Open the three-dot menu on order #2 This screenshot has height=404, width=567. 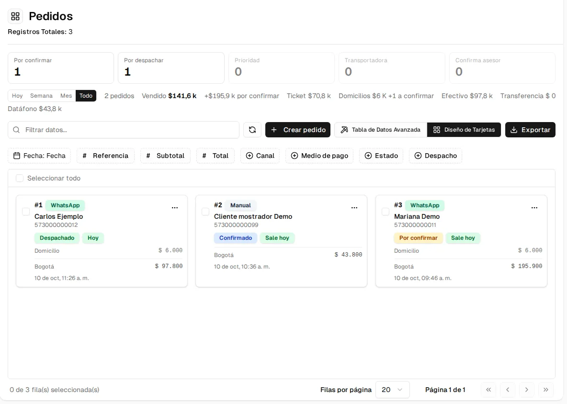pos(354,207)
